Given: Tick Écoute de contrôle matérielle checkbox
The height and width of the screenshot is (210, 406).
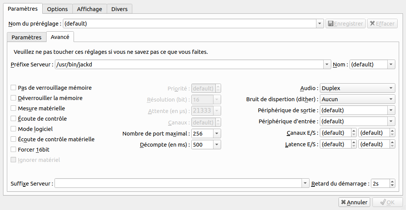Looking at the screenshot, I should point(14,139).
